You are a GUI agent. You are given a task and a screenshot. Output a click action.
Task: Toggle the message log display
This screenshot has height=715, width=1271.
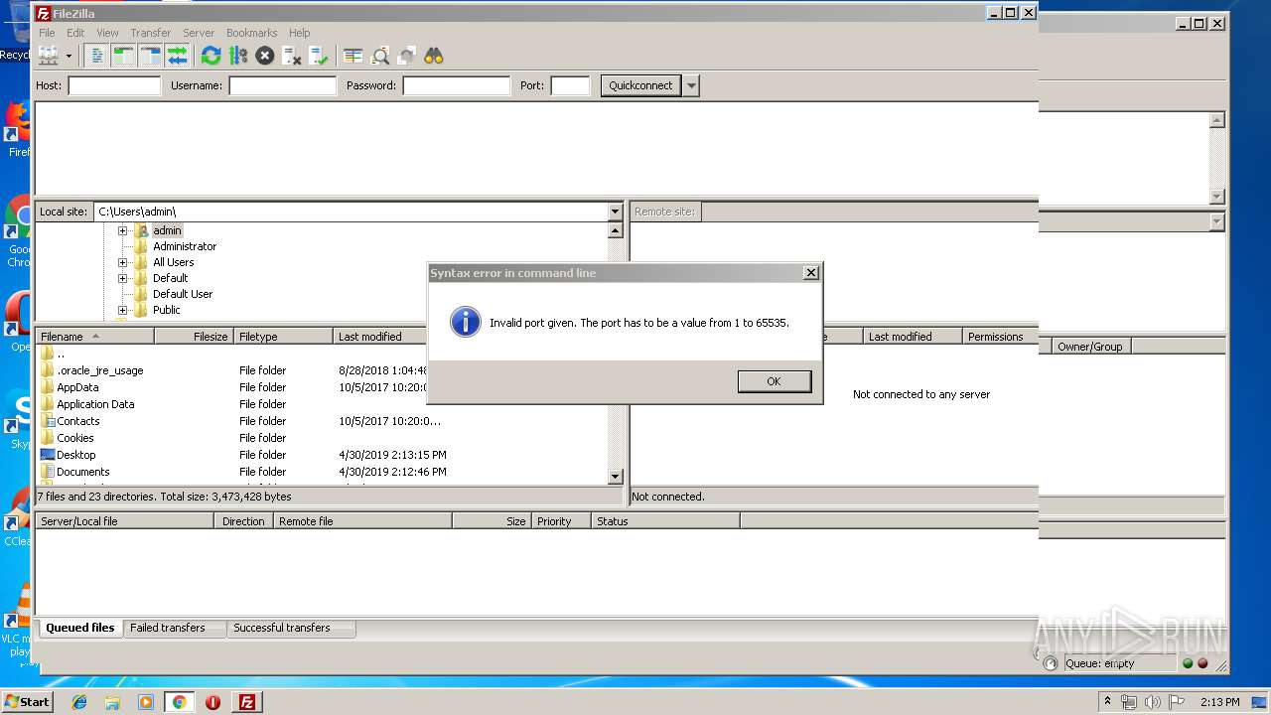97,56
